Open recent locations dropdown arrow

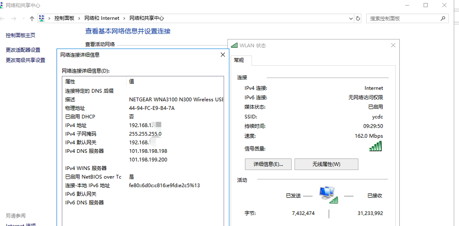[x=24, y=19]
